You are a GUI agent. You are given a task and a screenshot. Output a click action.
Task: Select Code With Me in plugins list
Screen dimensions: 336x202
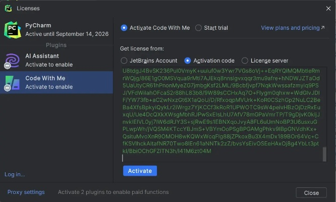[57, 82]
